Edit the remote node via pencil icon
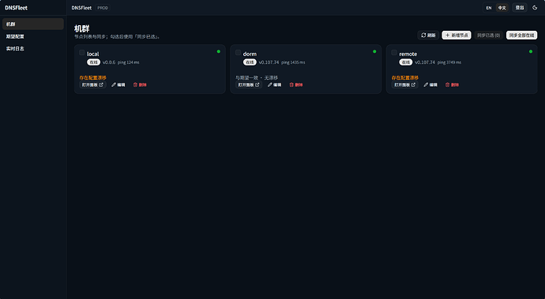This screenshot has width=545, height=299. coord(430,84)
